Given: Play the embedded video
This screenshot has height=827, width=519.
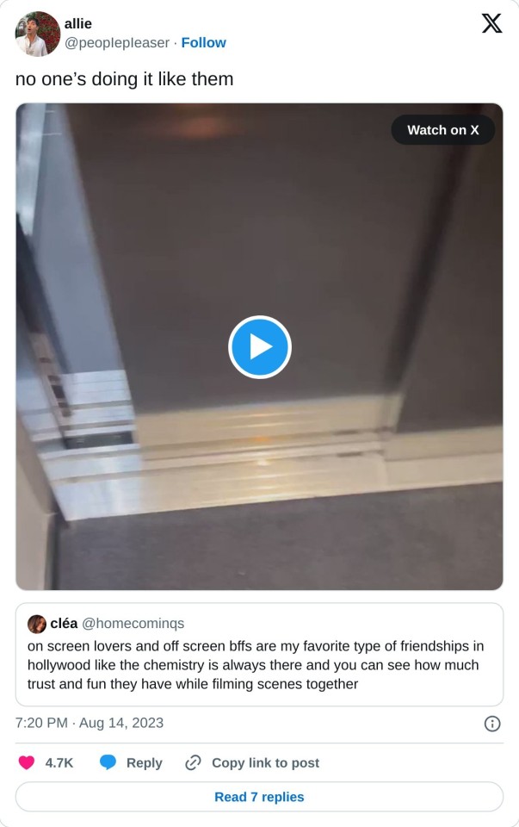Looking at the screenshot, I should tap(259, 347).
